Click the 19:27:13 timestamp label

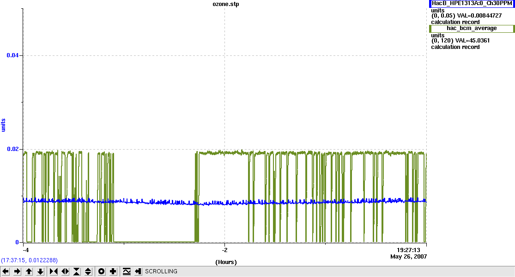click(408, 250)
